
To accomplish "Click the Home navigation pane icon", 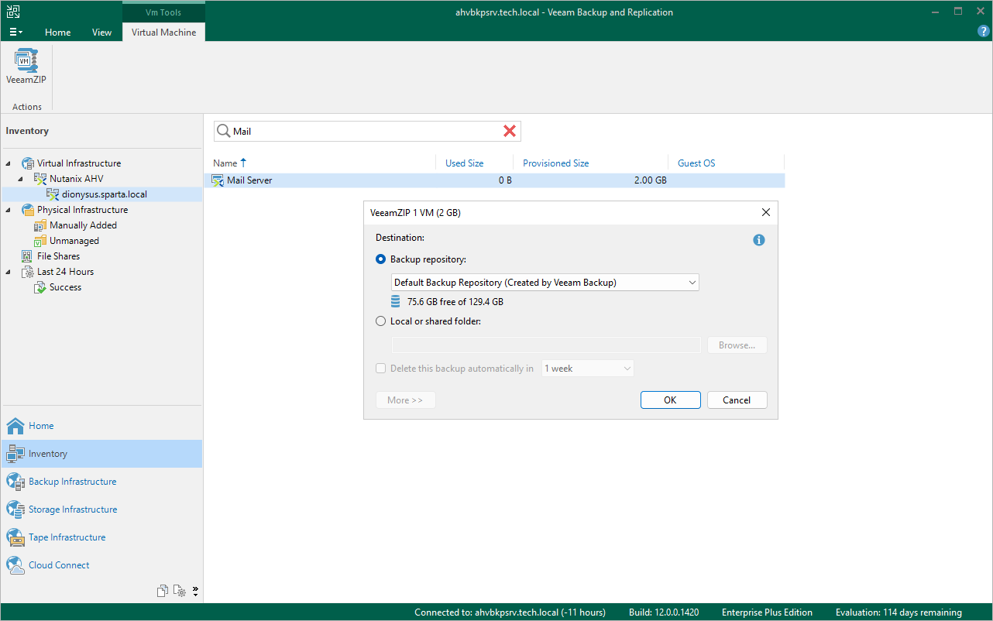I will pyautogui.click(x=15, y=426).
